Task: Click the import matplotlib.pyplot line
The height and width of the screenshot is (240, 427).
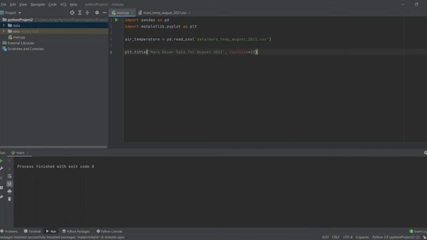Action: [161, 27]
